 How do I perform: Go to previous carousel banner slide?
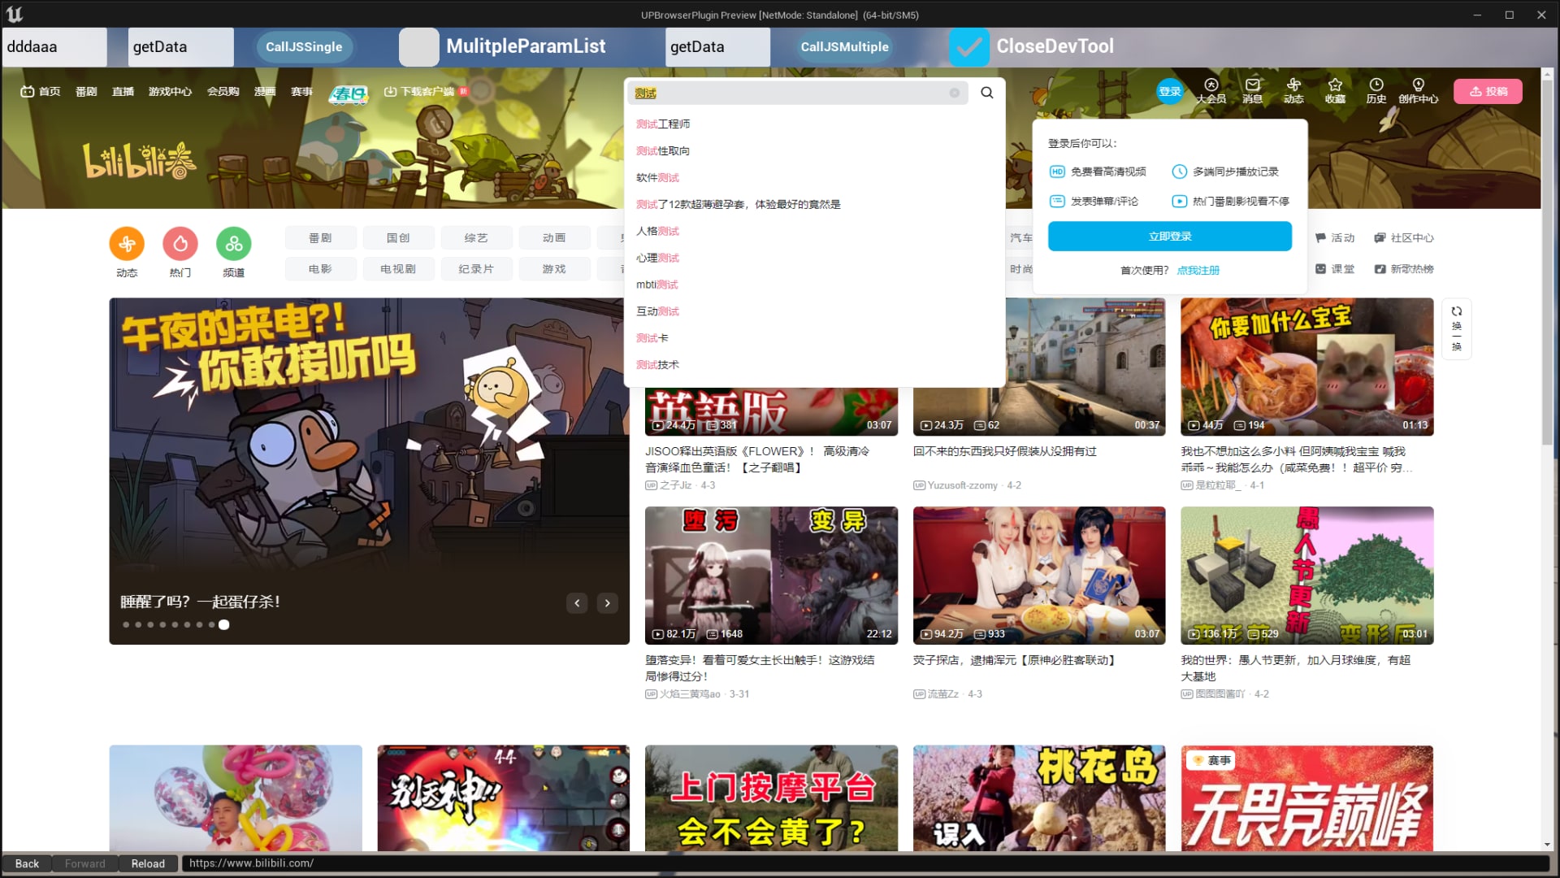(x=577, y=603)
